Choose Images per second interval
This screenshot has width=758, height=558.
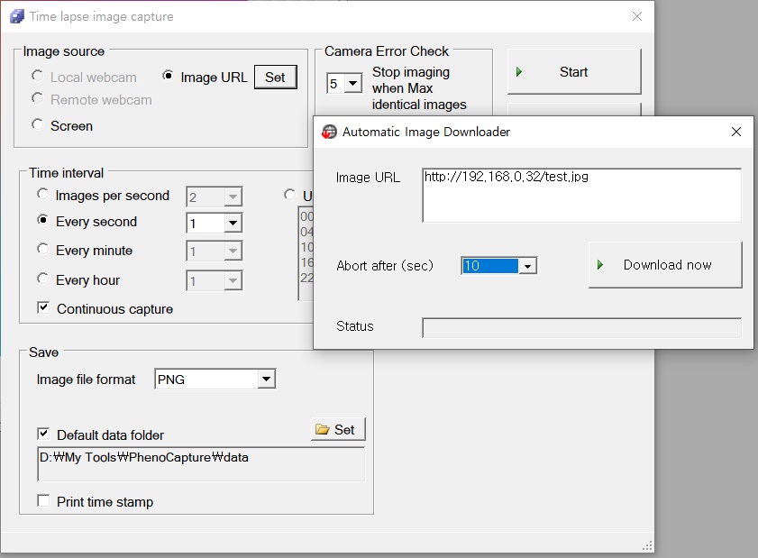43,195
